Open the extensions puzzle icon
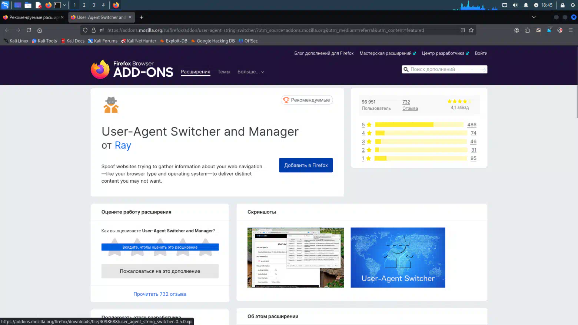This screenshot has width=578, height=325. [x=527, y=30]
